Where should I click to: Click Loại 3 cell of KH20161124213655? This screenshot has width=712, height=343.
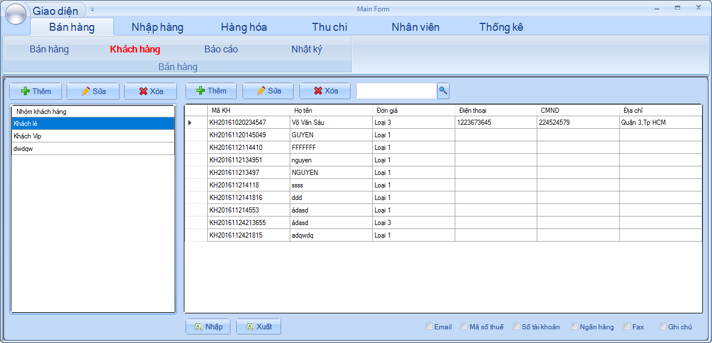point(414,223)
